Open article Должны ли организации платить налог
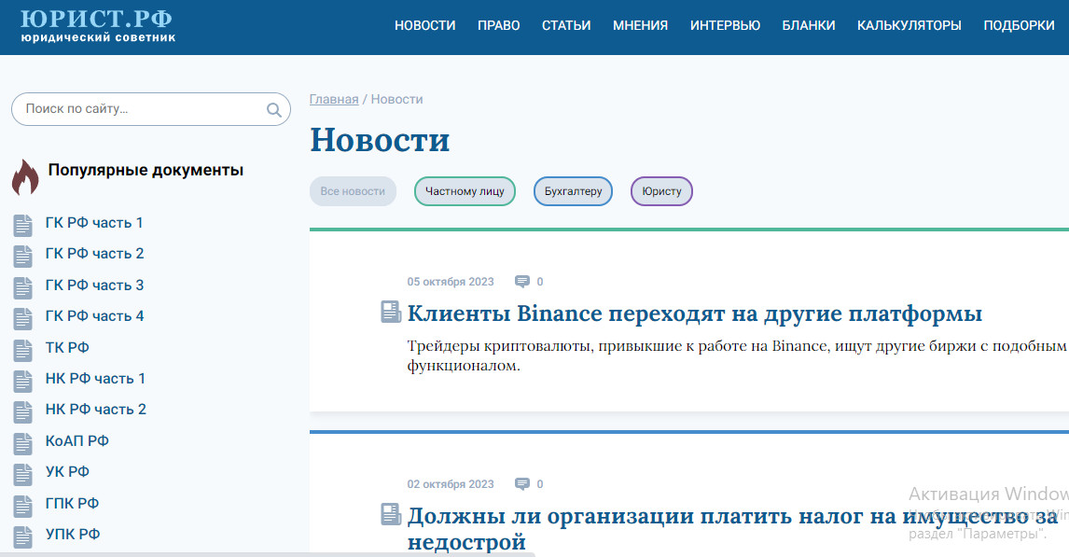The image size is (1069, 557). click(x=733, y=528)
